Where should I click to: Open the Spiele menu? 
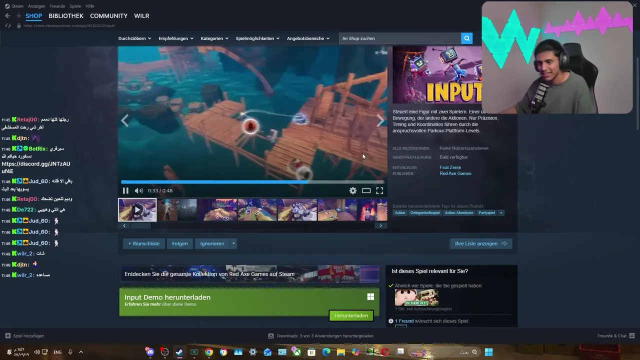click(75, 6)
